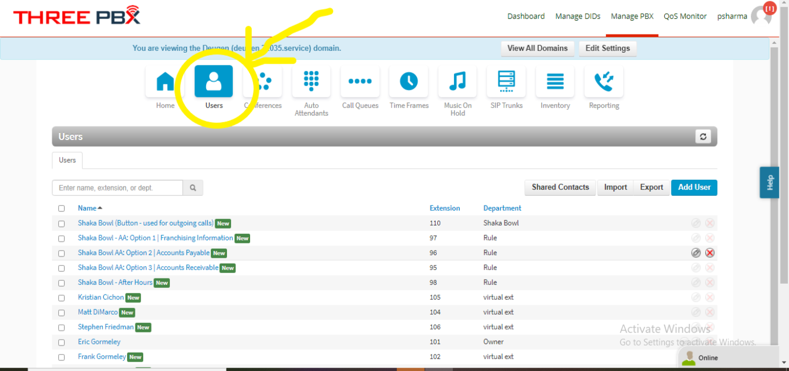Open the Call Queues icon
789x371 pixels.
360,81
